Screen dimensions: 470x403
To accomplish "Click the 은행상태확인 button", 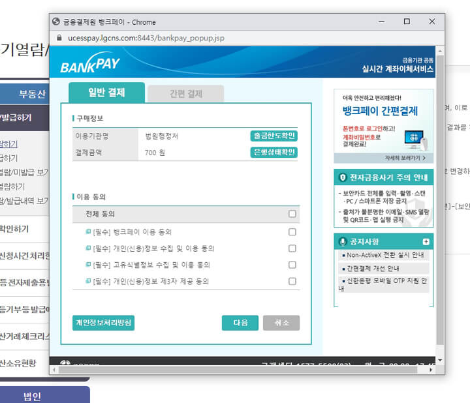I will (x=274, y=153).
